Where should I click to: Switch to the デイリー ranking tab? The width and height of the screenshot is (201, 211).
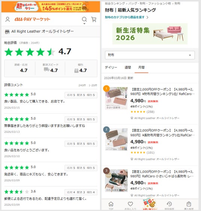(111, 67)
